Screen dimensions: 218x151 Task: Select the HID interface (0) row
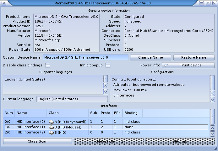coord(31,122)
